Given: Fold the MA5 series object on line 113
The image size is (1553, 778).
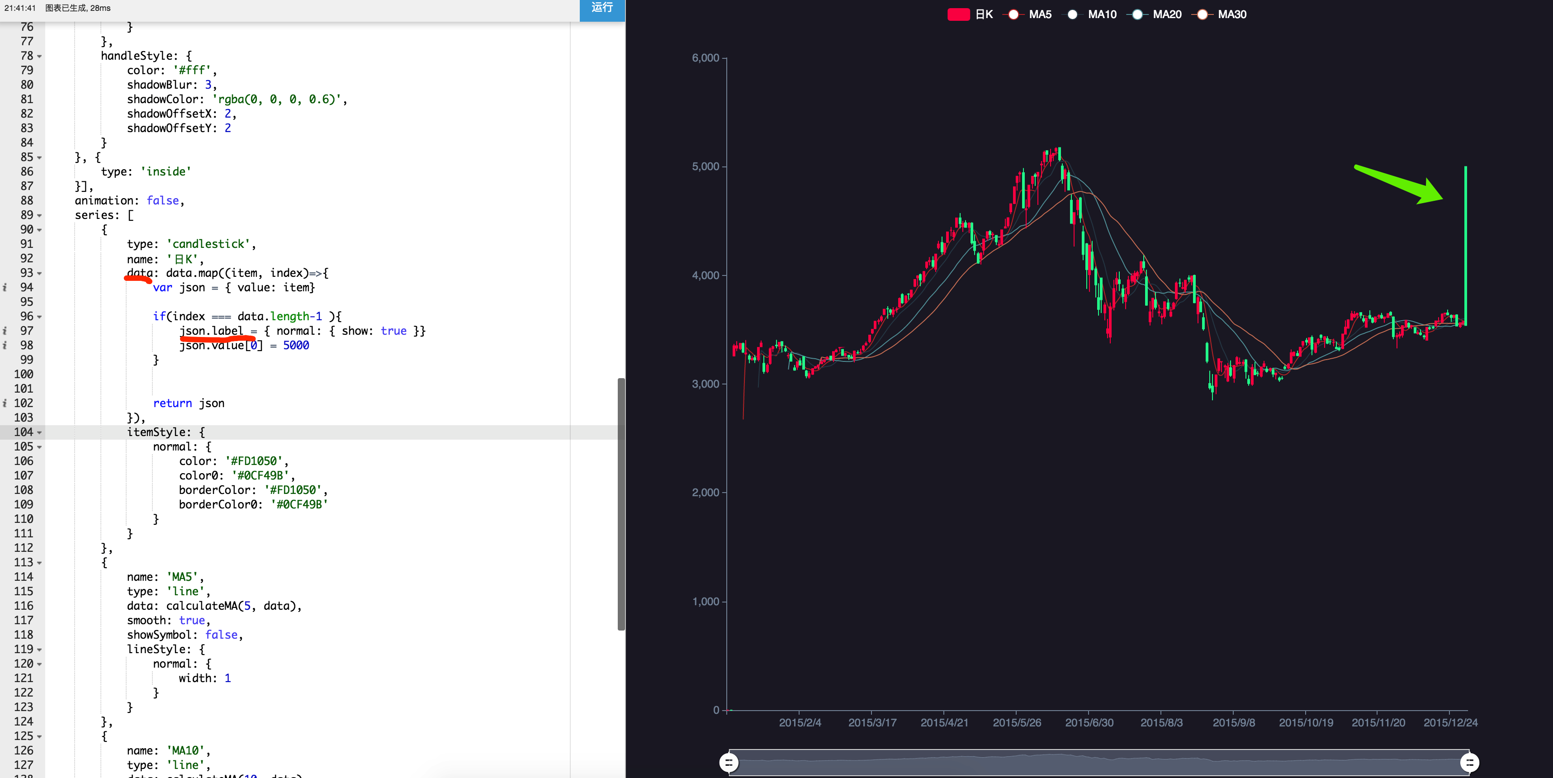Looking at the screenshot, I should 40,563.
